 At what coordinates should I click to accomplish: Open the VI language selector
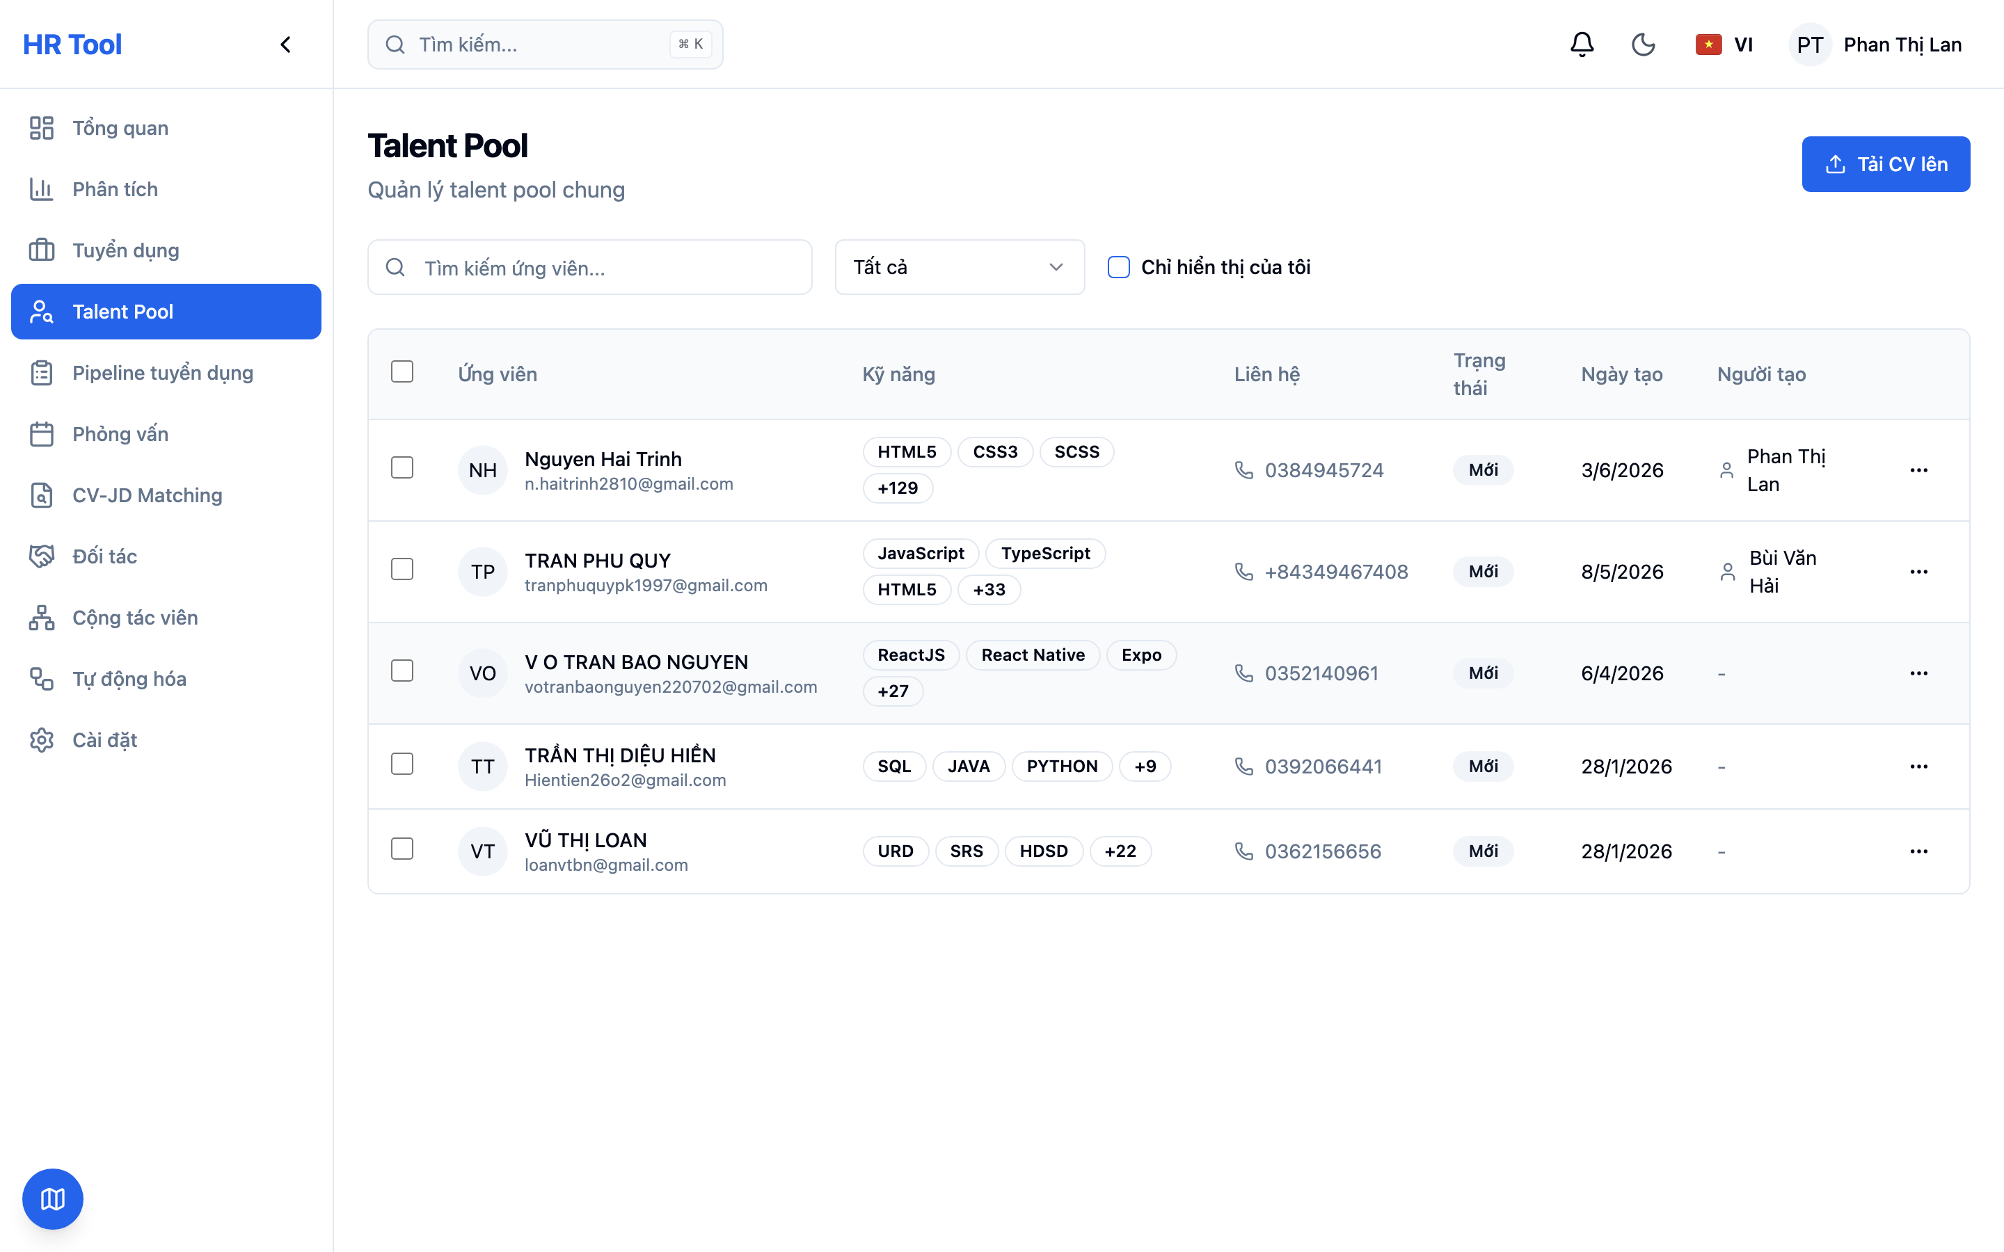[x=1725, y=45]
